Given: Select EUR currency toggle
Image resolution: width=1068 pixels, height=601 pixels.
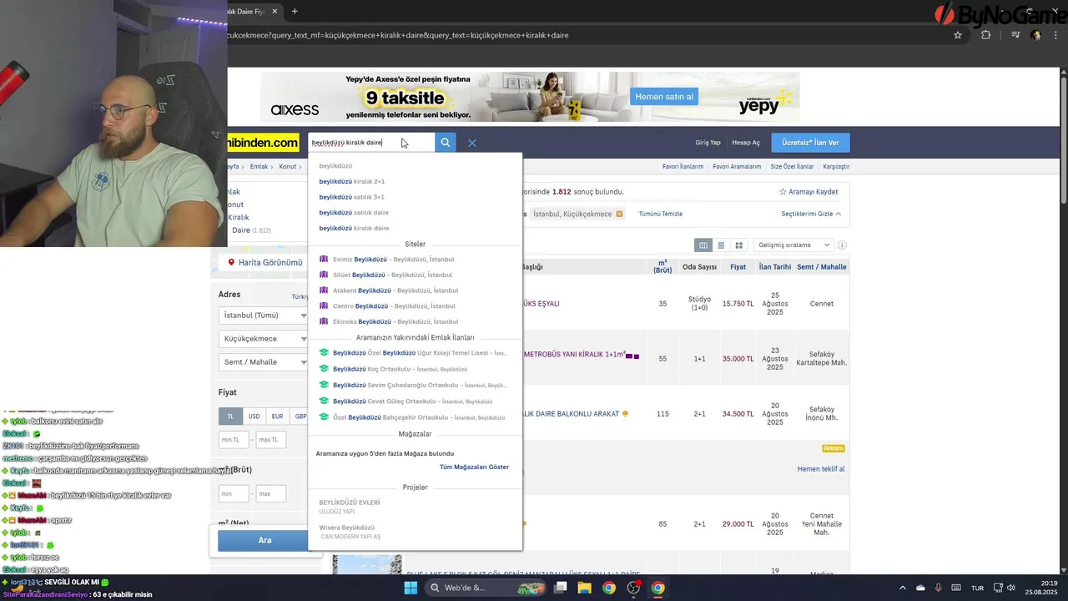Looking at the screenshot, I should point(277,416).
